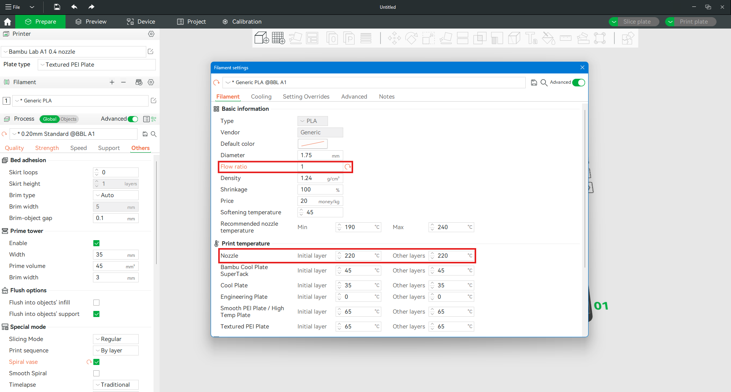Click the Variable layer height icon

point(366,38)
